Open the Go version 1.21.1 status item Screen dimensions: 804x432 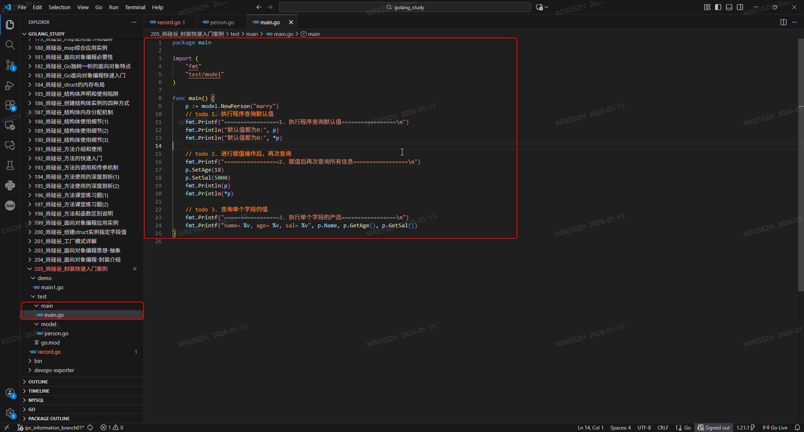coord(745,427)
